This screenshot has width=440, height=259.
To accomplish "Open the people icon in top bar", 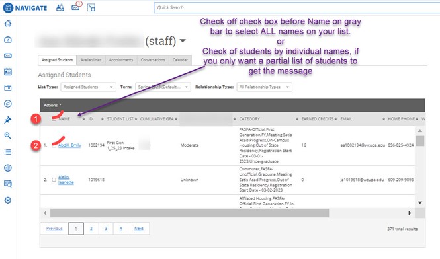I will pos(60,7).
